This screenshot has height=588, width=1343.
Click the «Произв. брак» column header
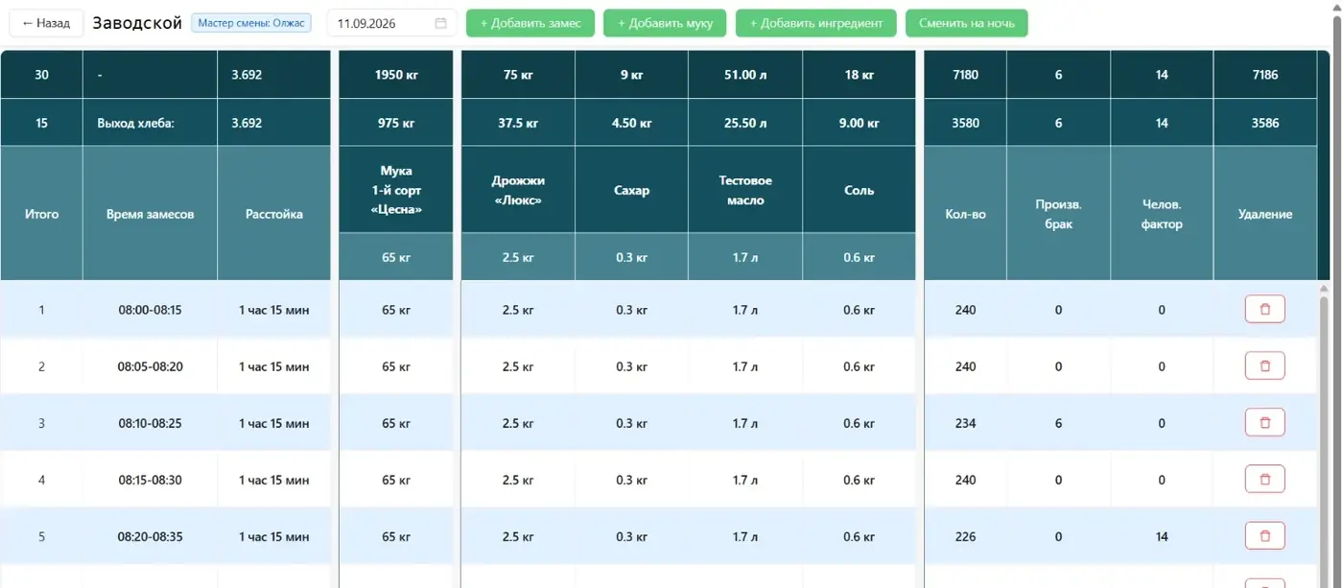(1058, 214)
